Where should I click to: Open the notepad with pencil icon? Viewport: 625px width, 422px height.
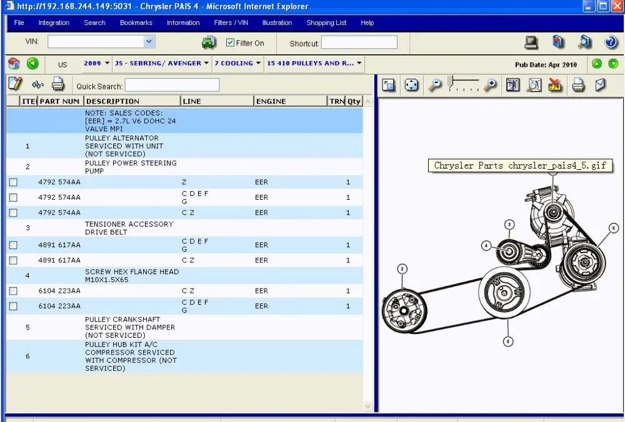15,84
